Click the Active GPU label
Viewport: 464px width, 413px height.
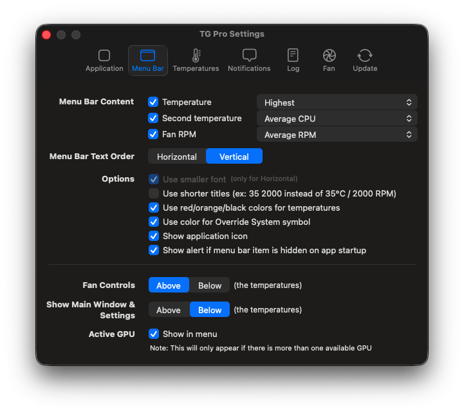(x=111, y=334)
